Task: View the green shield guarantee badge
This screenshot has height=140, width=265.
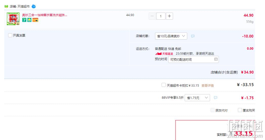Action: pyautogui.click(x=29, y=20)
